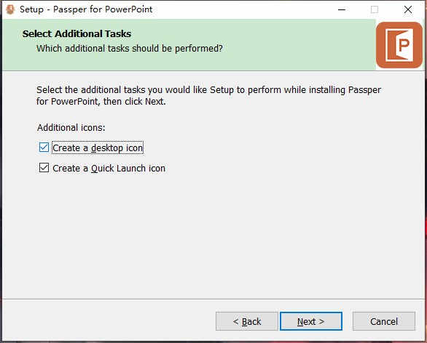Image resolution: width=427 pixels, height=343 pixels.
Task: Click the 'Create a Quick Launch icon' label
Action: coord(109,169)
